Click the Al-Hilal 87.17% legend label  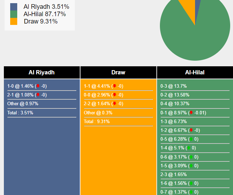(44, 14)
